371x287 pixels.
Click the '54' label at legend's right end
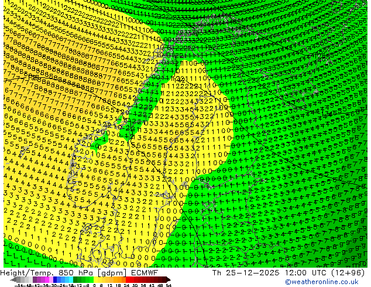click(168, 285)
